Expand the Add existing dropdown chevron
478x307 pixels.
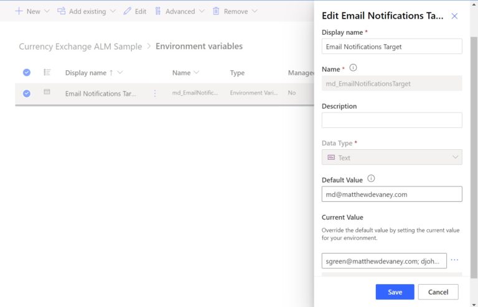click(x=112, y=11)
